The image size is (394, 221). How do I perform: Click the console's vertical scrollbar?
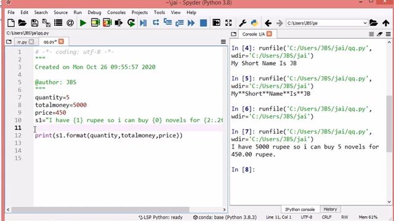(x=389, y=123)
